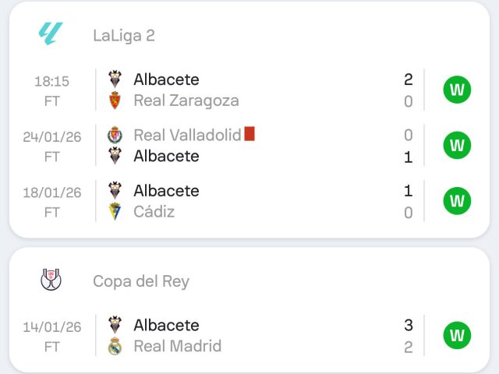499x374 pixels.
Task: Click the Real Valladolid team crest
Action: pos(115,136)
